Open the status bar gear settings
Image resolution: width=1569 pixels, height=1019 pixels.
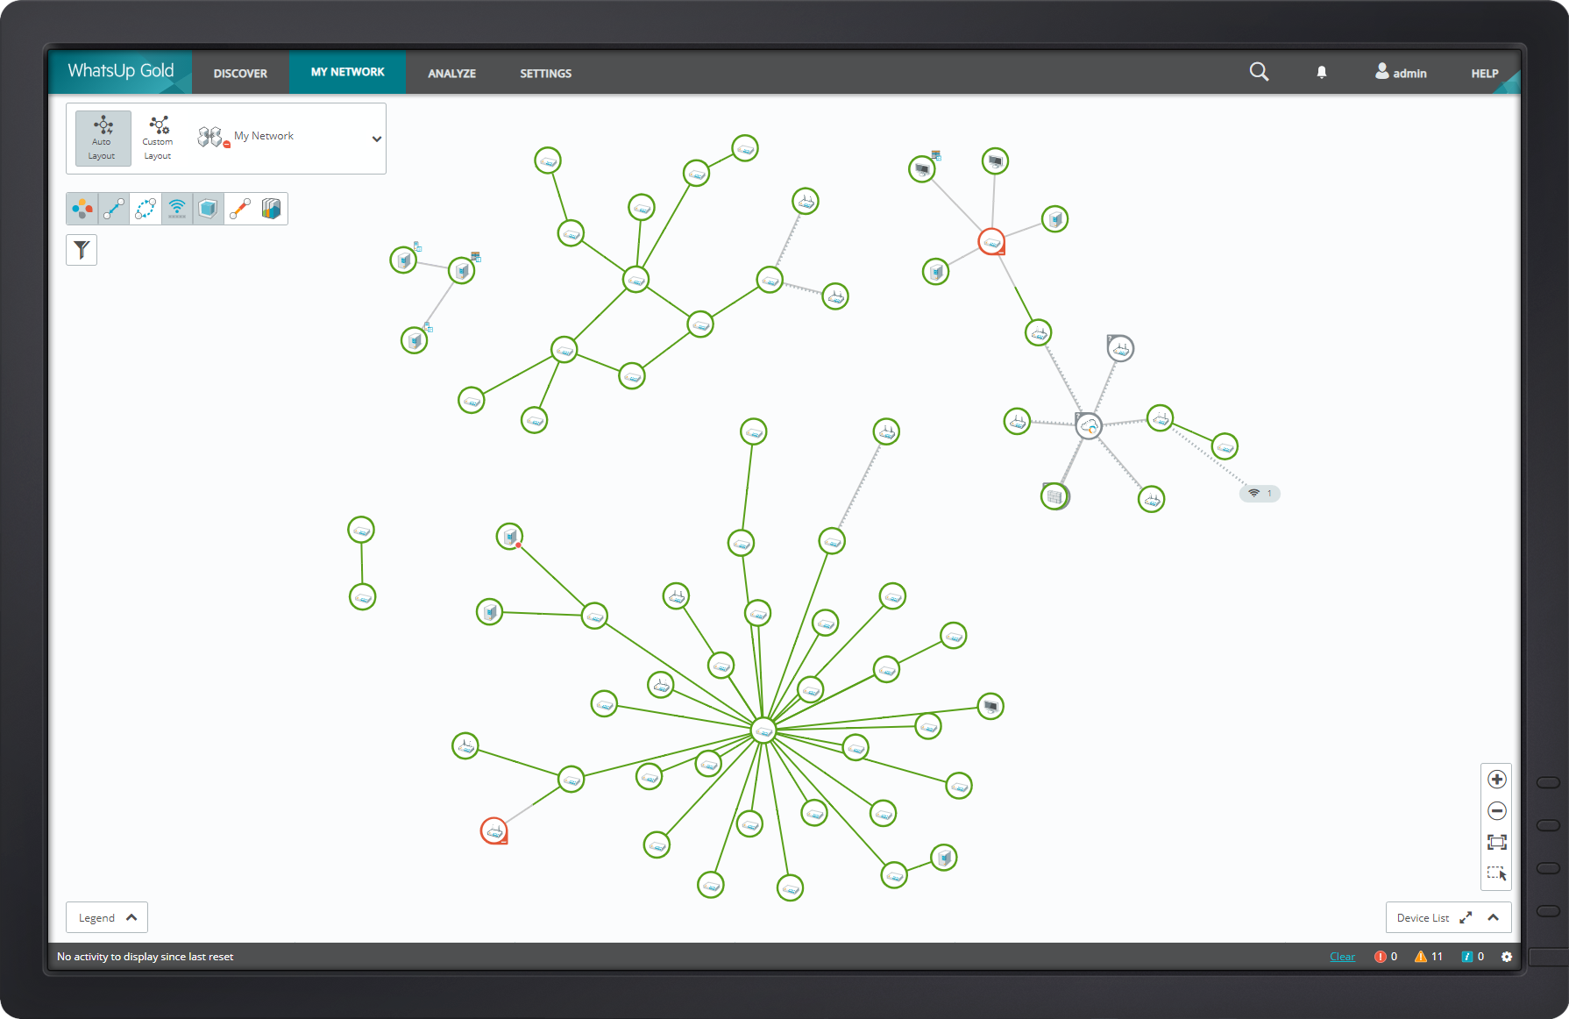point(1507,957)
